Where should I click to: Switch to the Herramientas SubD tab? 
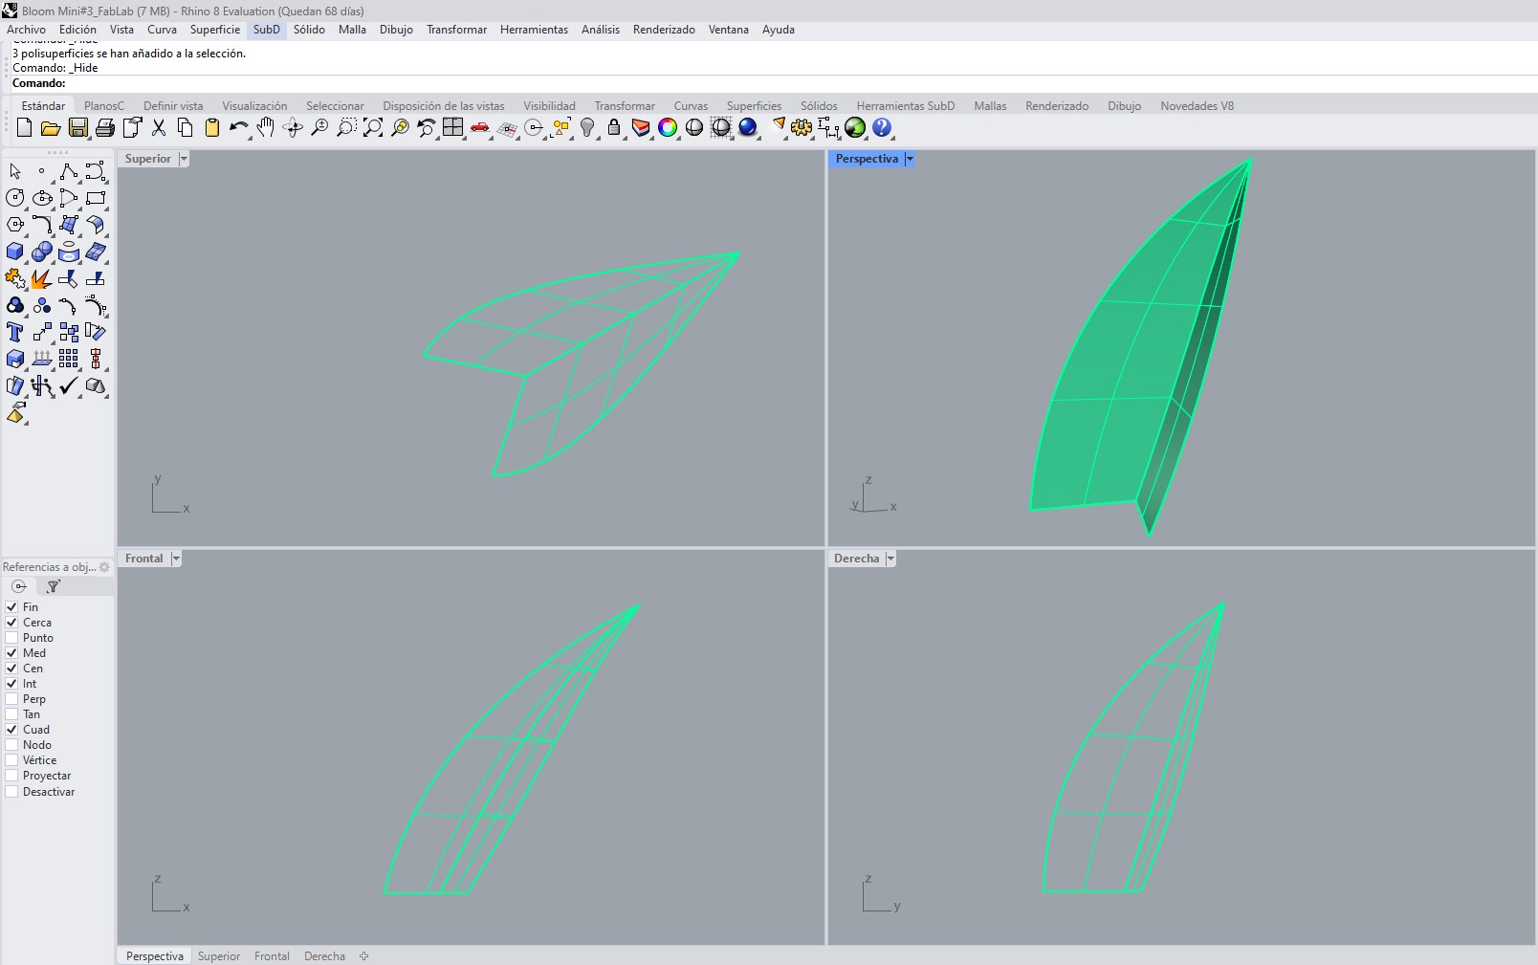click(x=905, y=105)
